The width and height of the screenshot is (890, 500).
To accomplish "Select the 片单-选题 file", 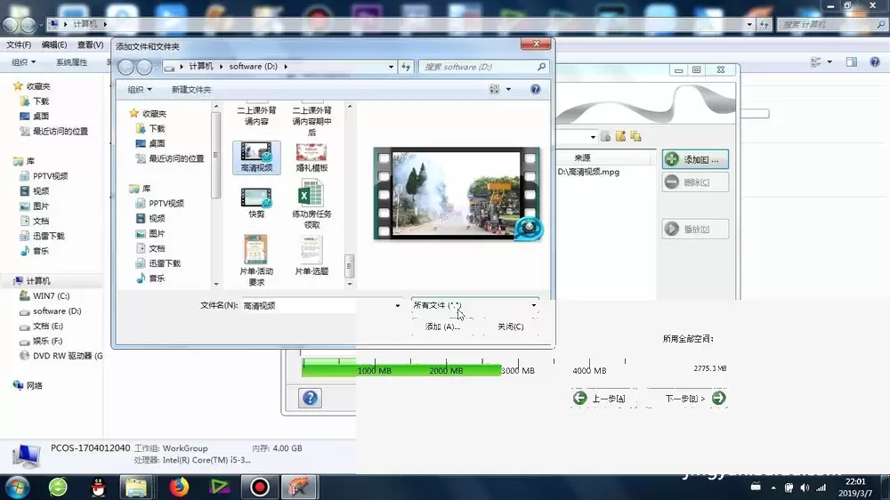I will pos(311,254).
